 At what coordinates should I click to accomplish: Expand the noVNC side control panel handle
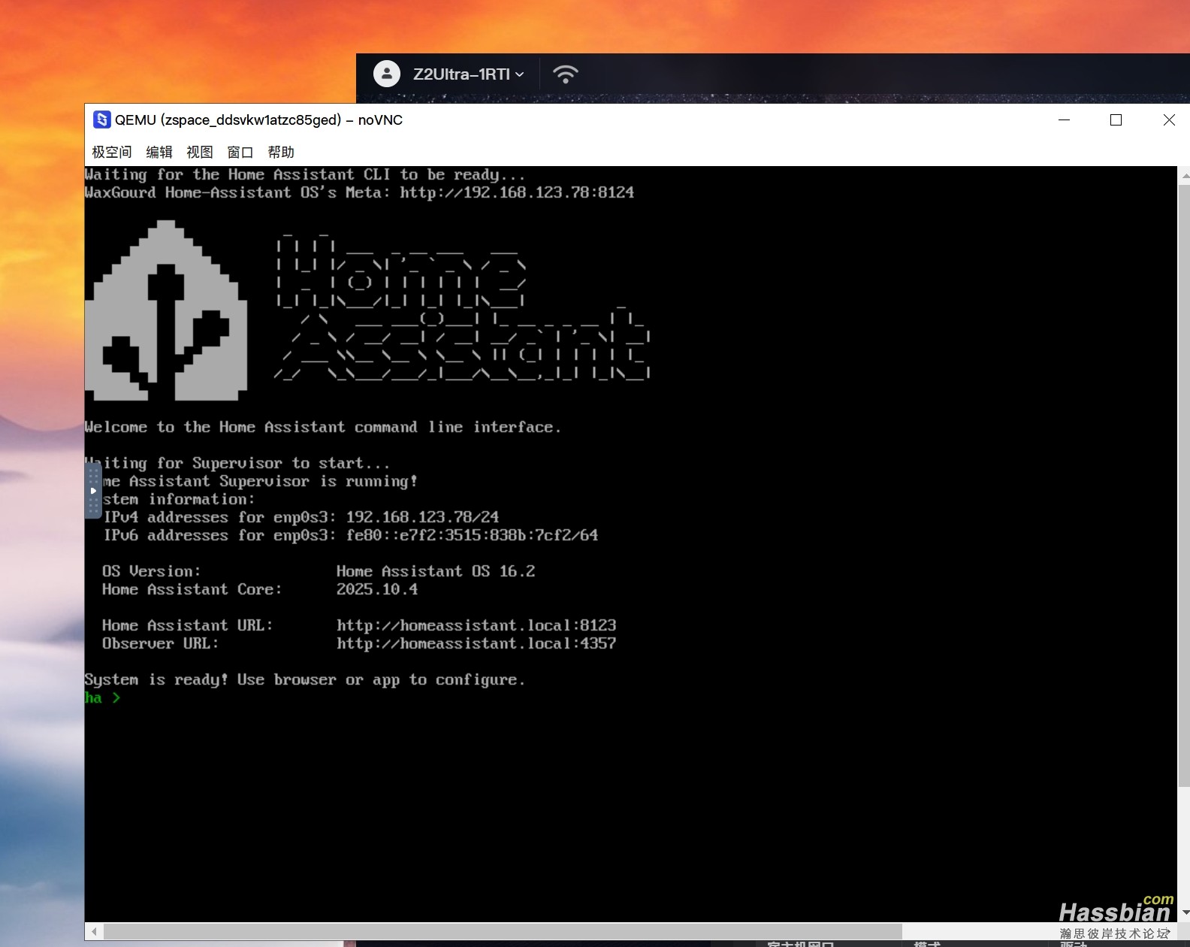(92, 491)
